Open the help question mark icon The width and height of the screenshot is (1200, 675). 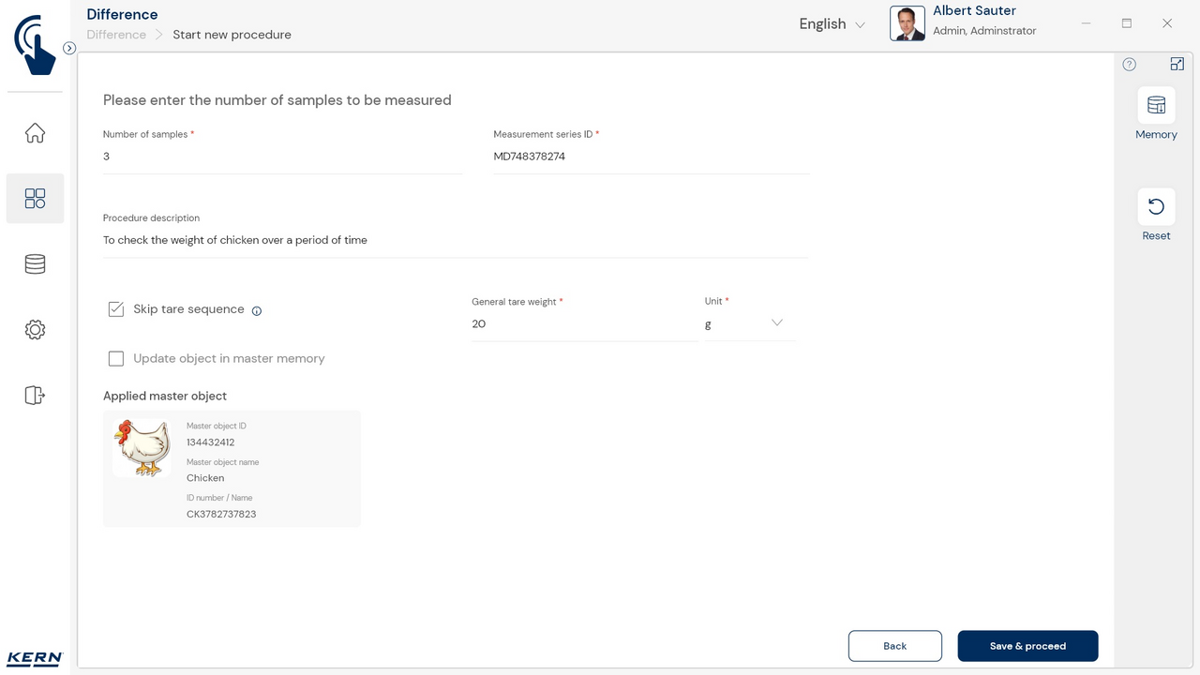point(1129,65)
